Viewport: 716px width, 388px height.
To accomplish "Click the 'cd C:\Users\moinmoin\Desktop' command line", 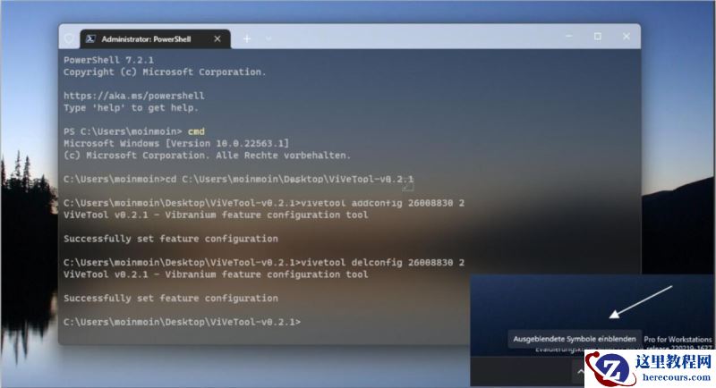I will click(238, 179).
